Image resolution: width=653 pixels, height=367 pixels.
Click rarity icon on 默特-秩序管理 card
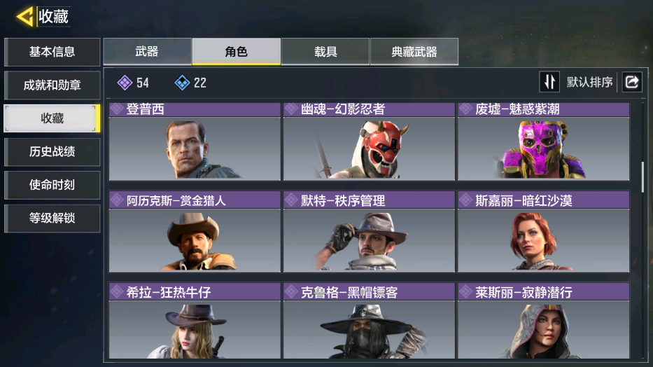point(291,200)
